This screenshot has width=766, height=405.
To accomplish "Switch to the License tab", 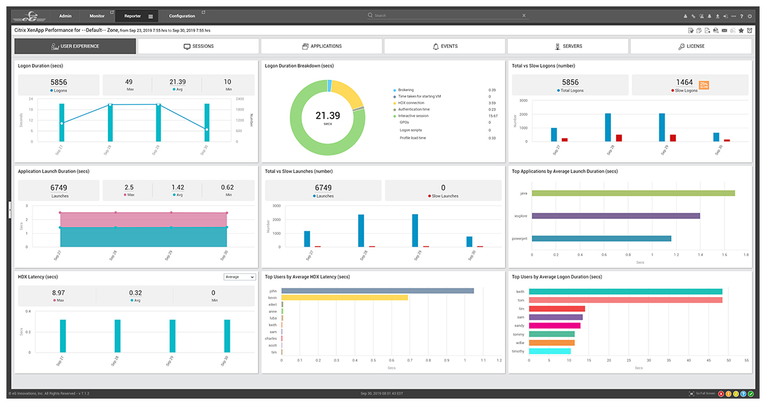I will pos(691,46).
